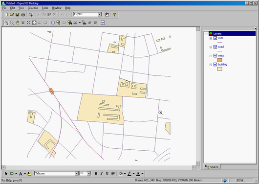Image resolution: width=259 pixels, height=184 pixels.
Task: Toggle italic text formatting
Action: (102, 174)
